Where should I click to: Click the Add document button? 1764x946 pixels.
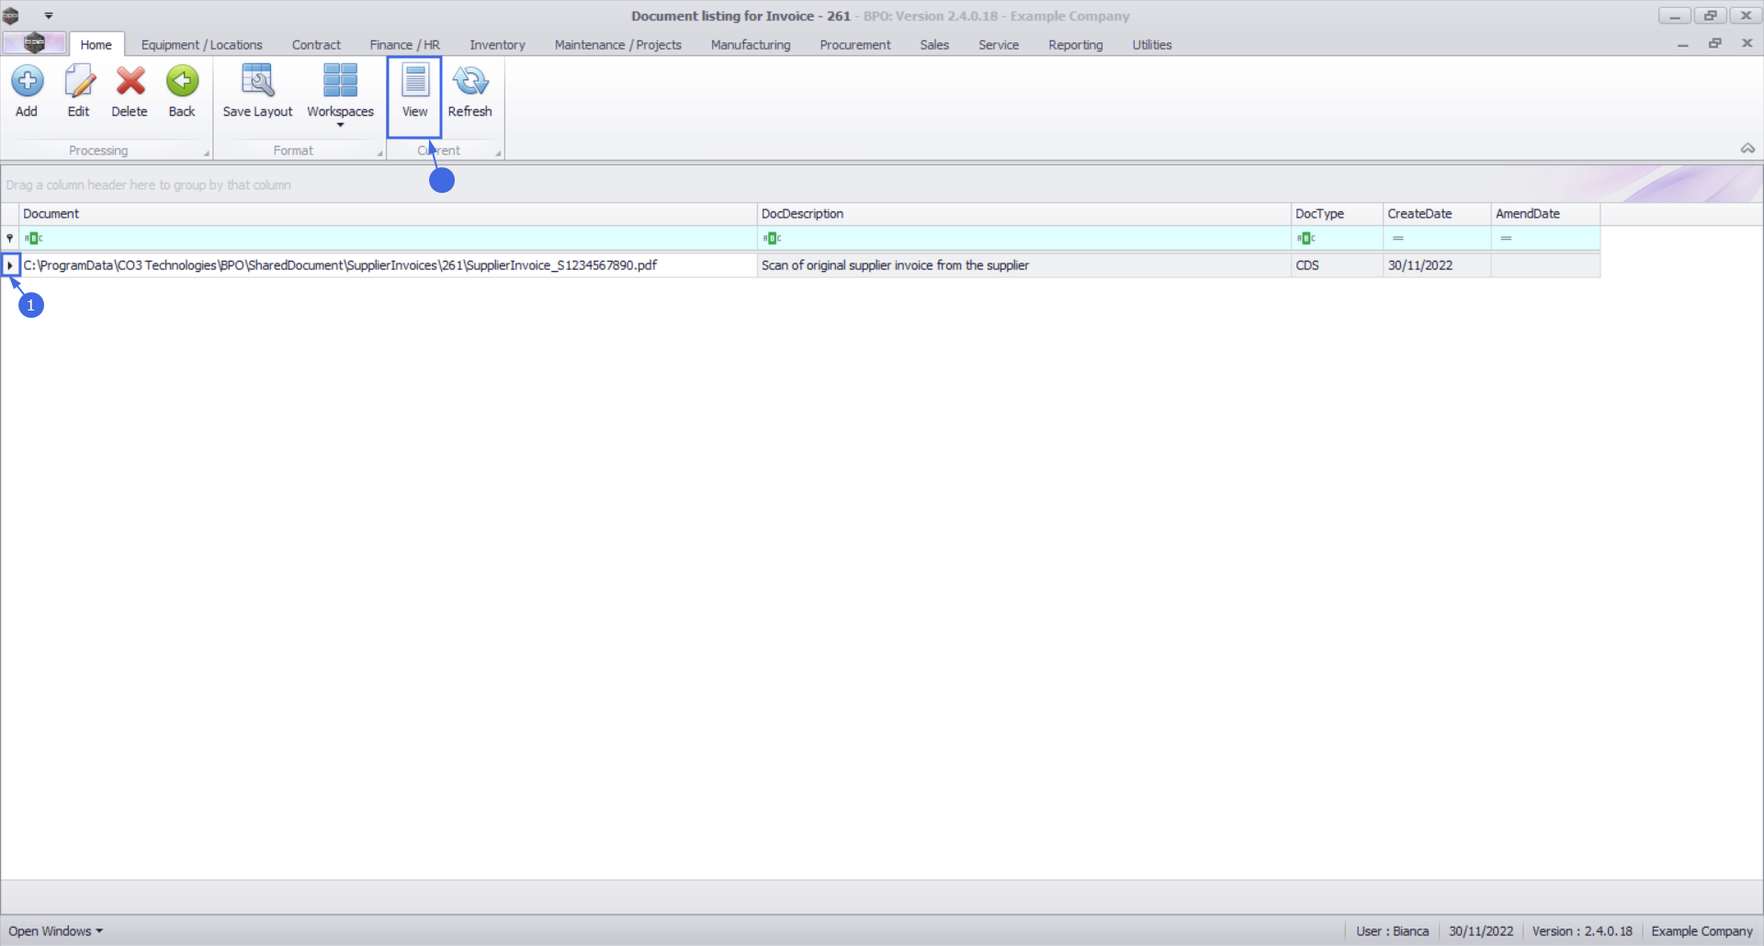(x=27, y=92)
